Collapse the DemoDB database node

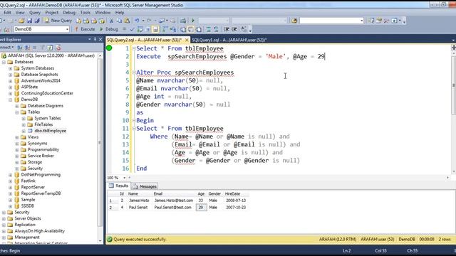[x=11, y=100]
